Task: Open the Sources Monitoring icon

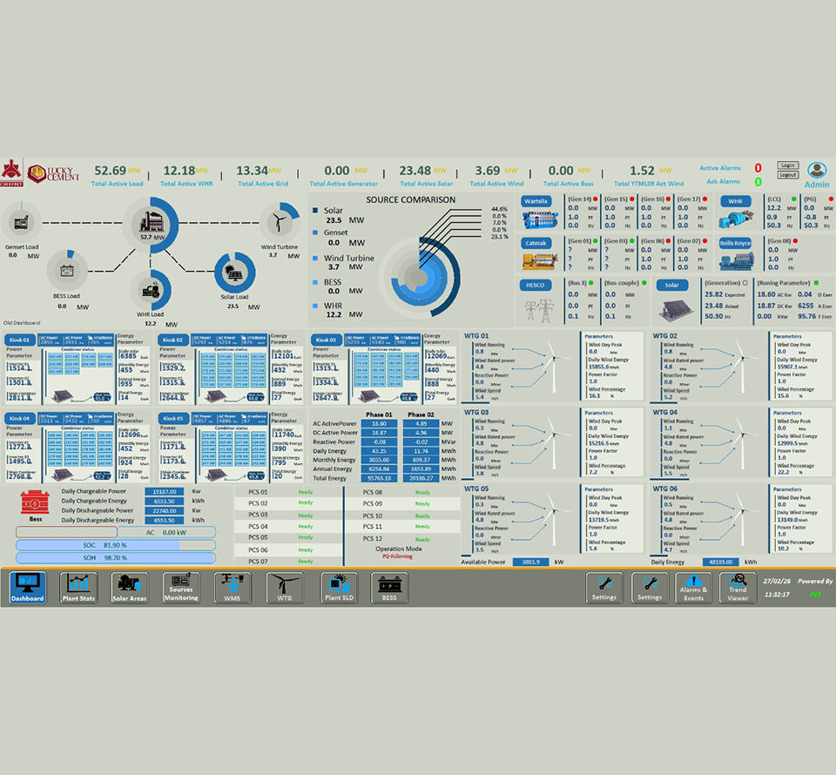Action: (181, 588)
